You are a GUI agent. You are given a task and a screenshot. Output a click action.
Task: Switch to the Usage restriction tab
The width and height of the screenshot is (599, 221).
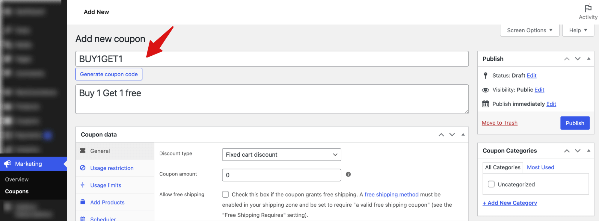(x=112, y=168)
